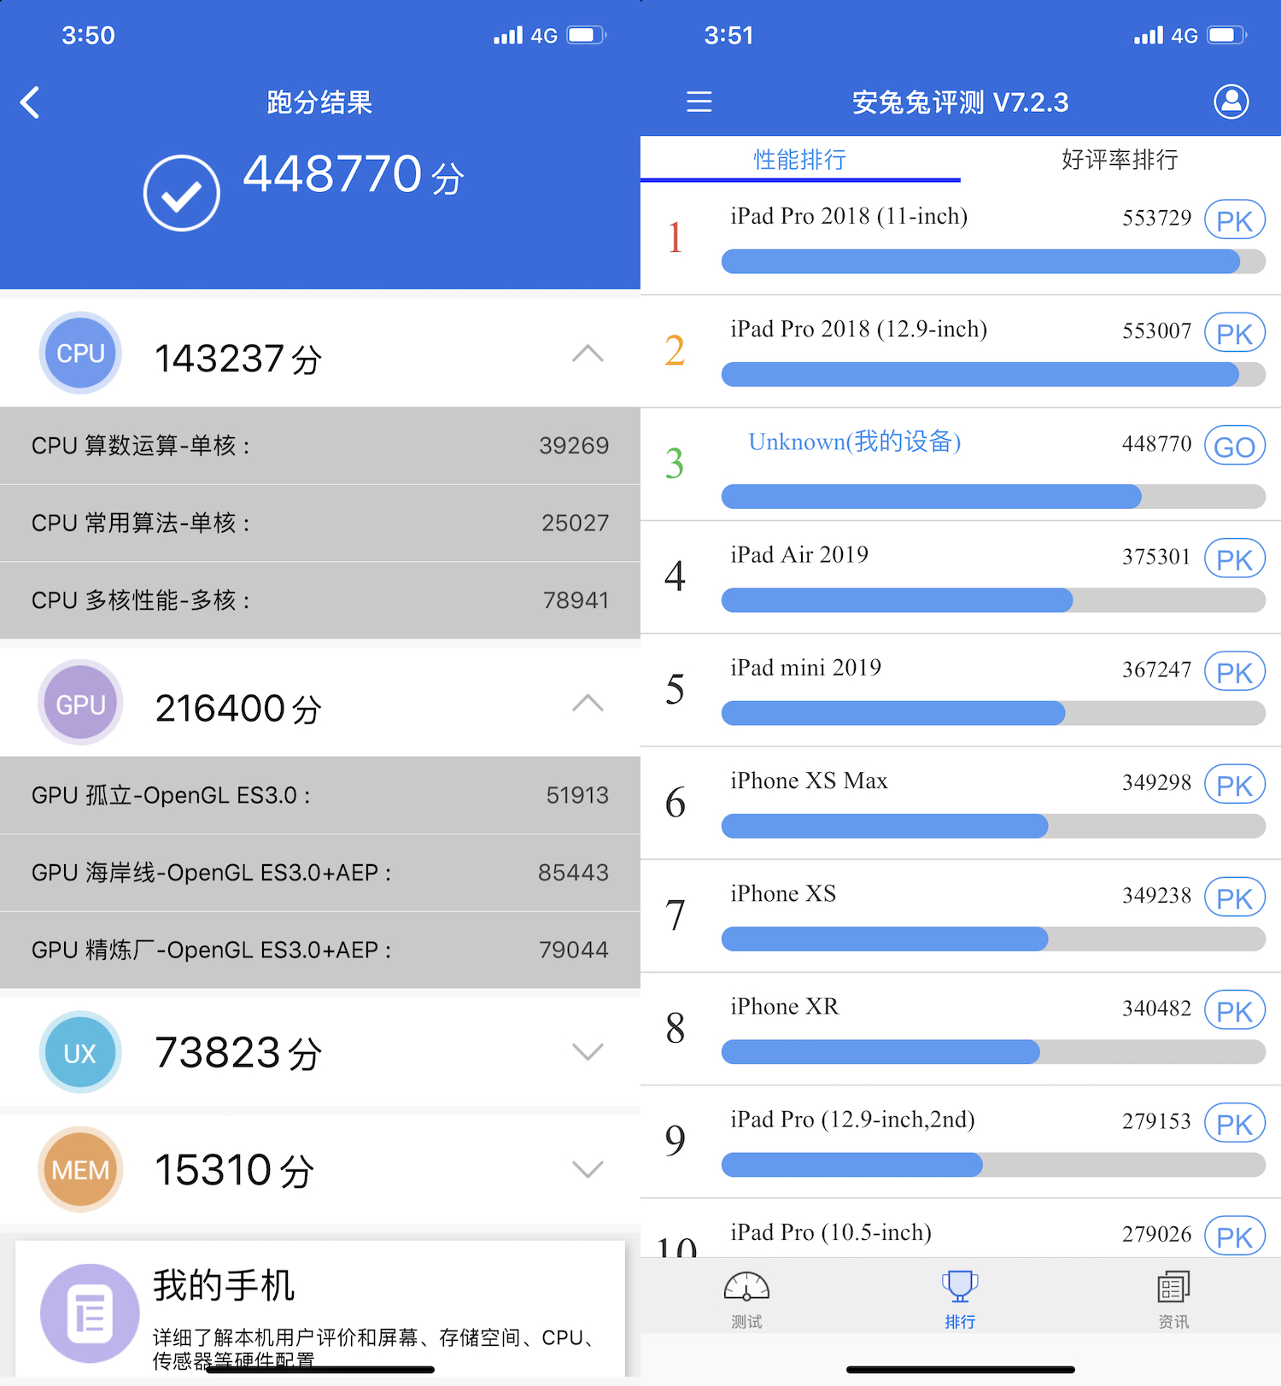Tap the battery icon in right status bar
Image resolution: width=1281 pixels, height=1386 pixels.
click(x=1227, y=35)
